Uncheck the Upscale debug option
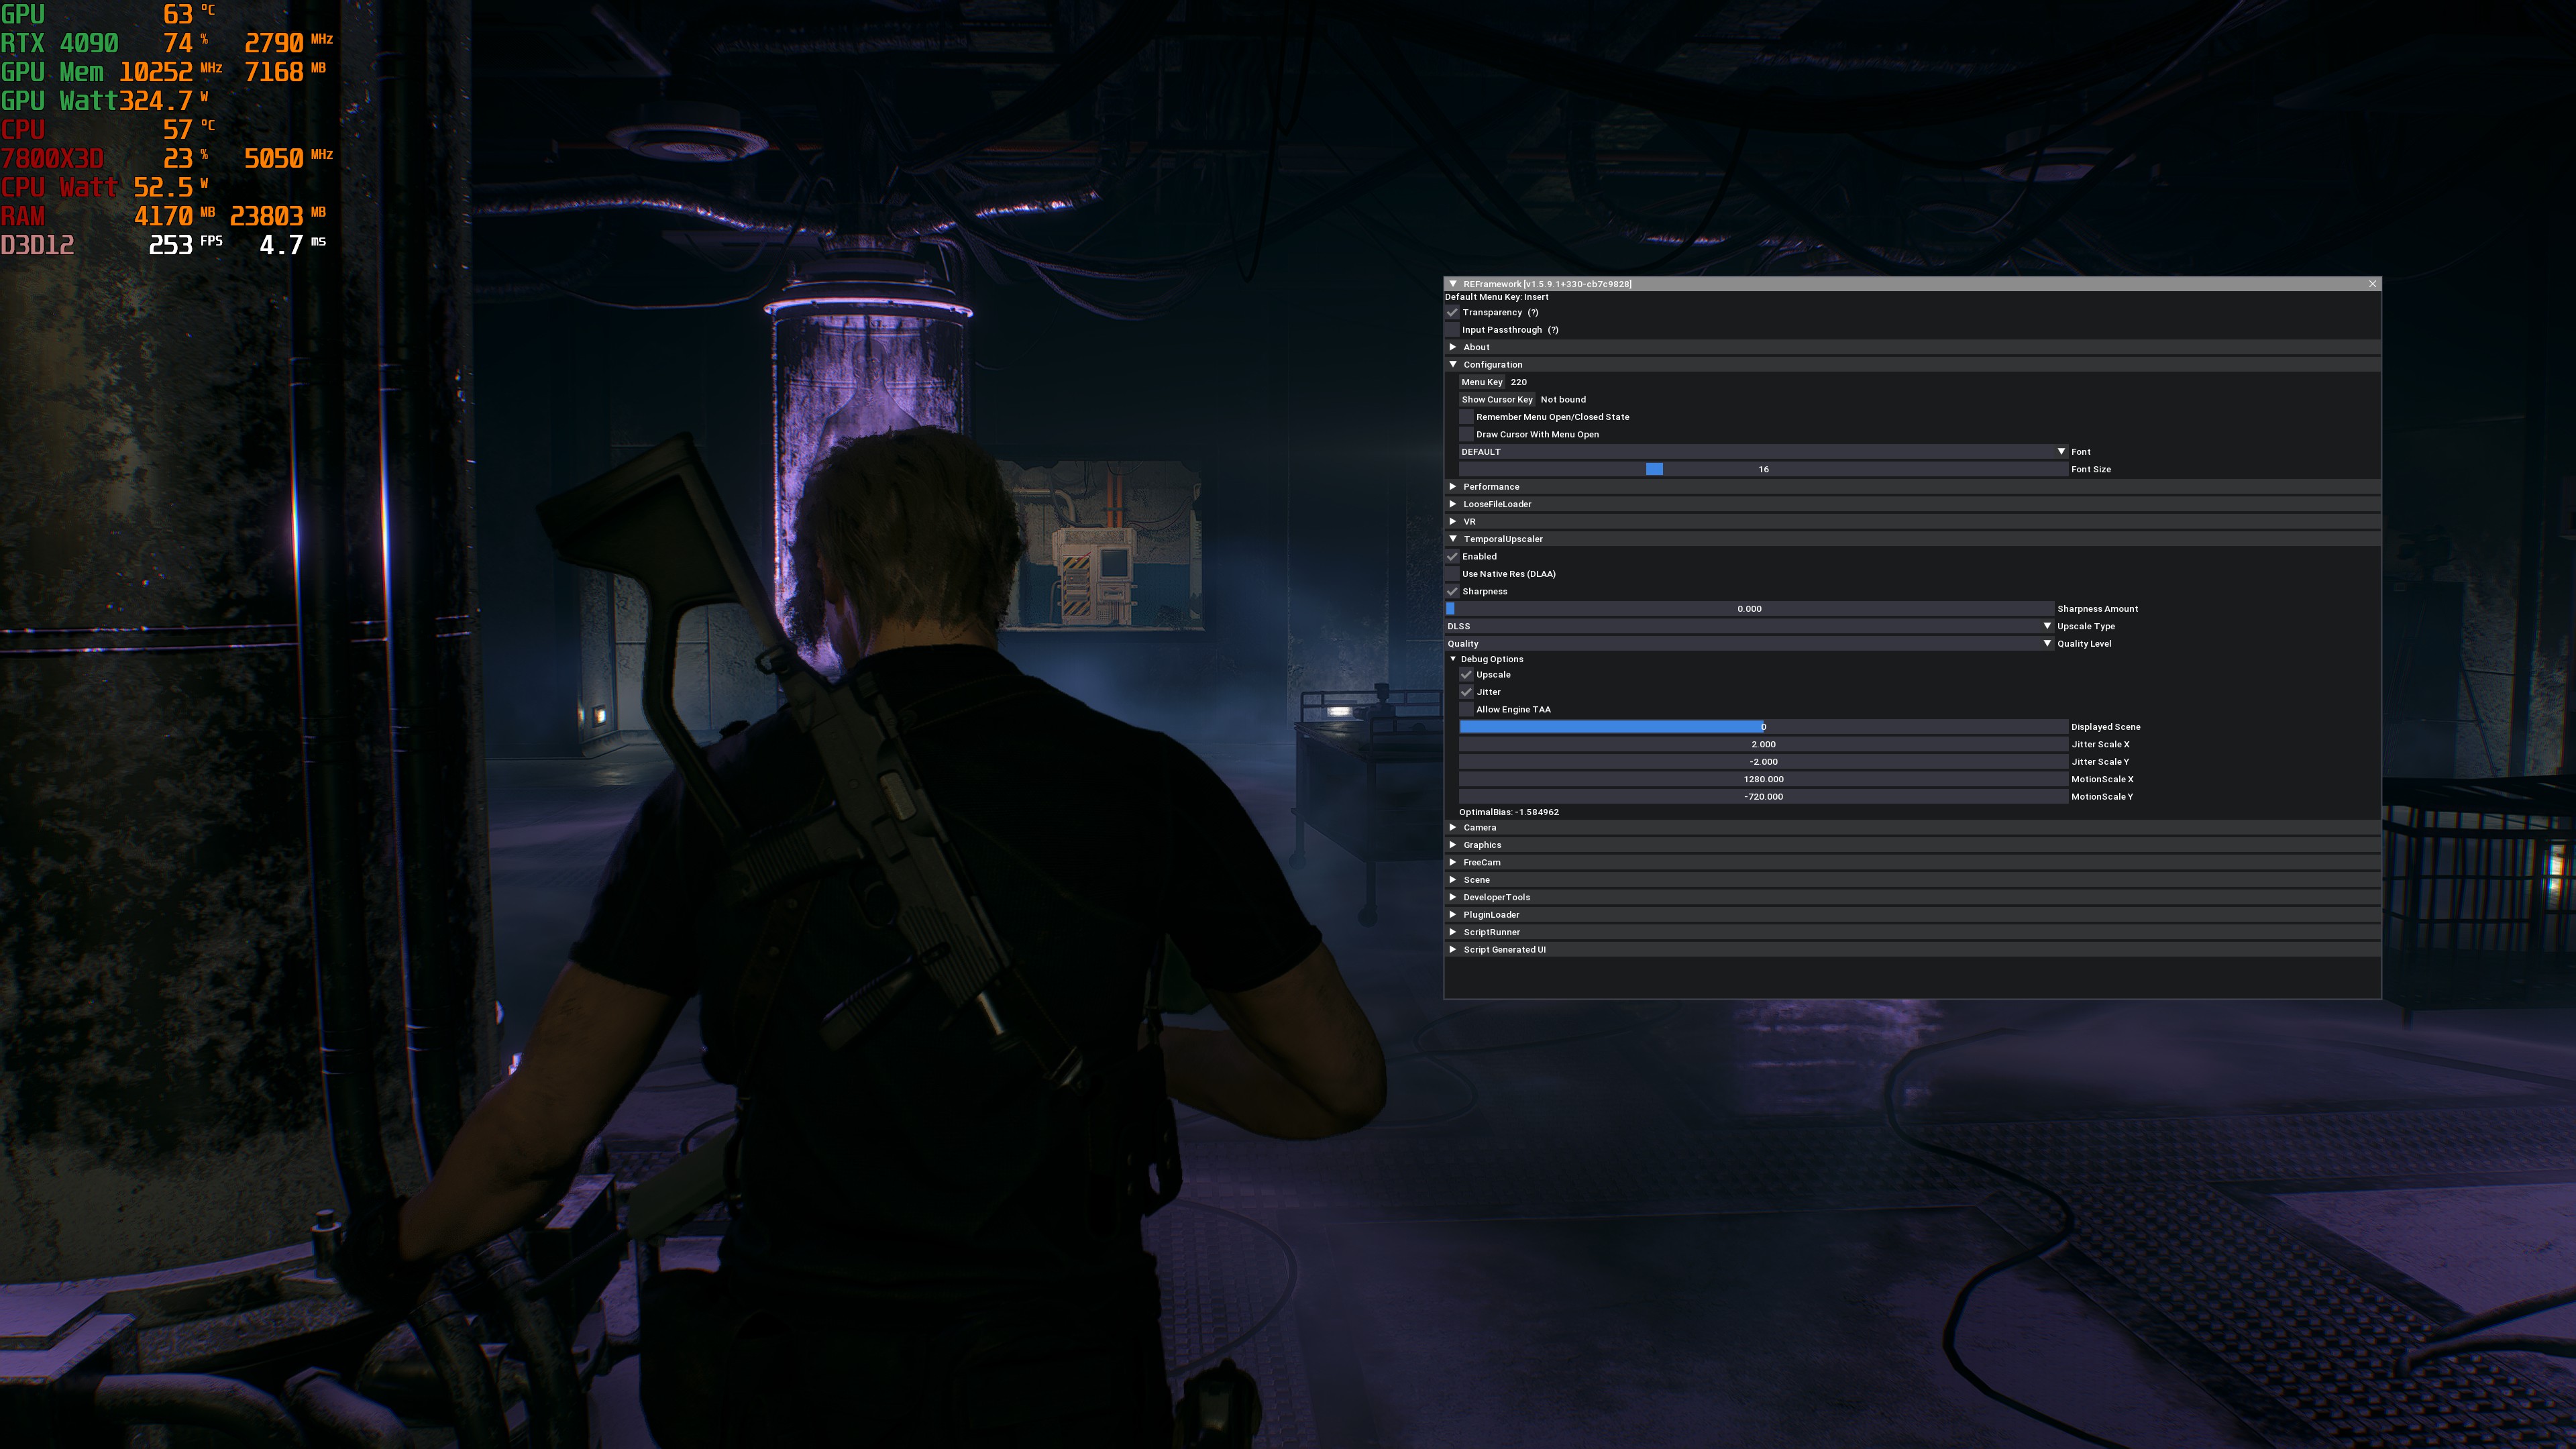Image resolution: width=2576 pixels, height=1449 pixels. pyautogui.click(x=1466, y=675)
